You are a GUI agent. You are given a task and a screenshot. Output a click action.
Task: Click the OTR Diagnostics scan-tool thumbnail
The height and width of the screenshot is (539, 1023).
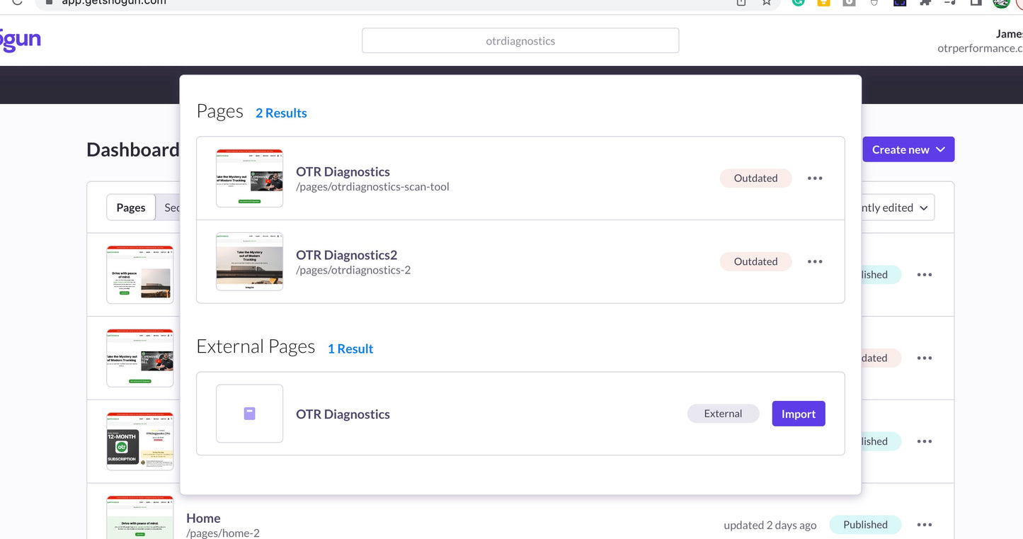(x=249, y=178)
